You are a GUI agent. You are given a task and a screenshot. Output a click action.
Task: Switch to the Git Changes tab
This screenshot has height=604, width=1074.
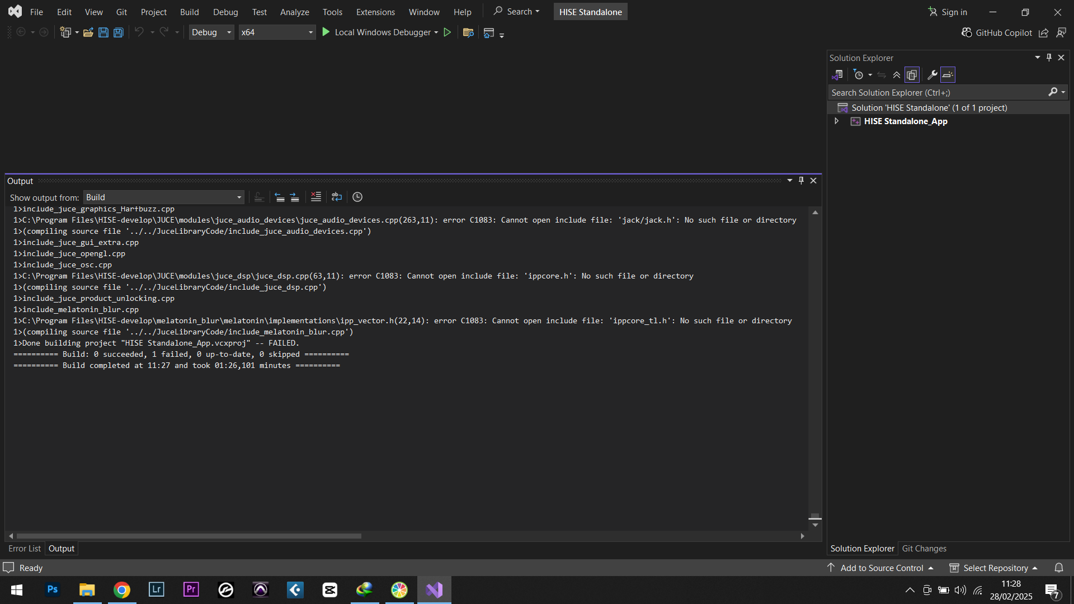point(924,549)
